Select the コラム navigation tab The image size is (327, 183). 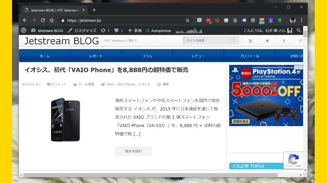147,56
